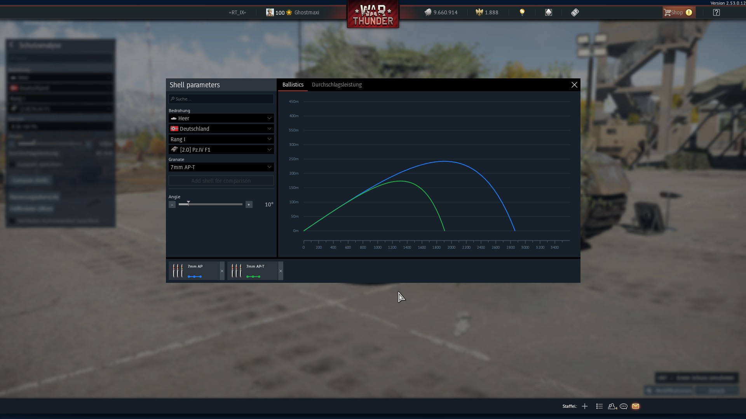Expand the Rang I rank dropdown
This screenshot has height=419, width=746.
coord(221,139)
